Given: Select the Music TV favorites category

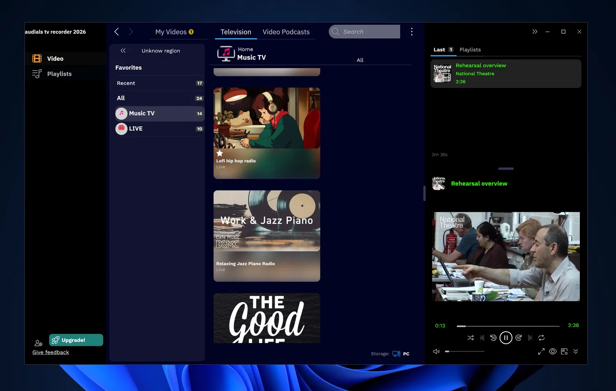Looking at the screenshot, I should click(x=160, y=113).
